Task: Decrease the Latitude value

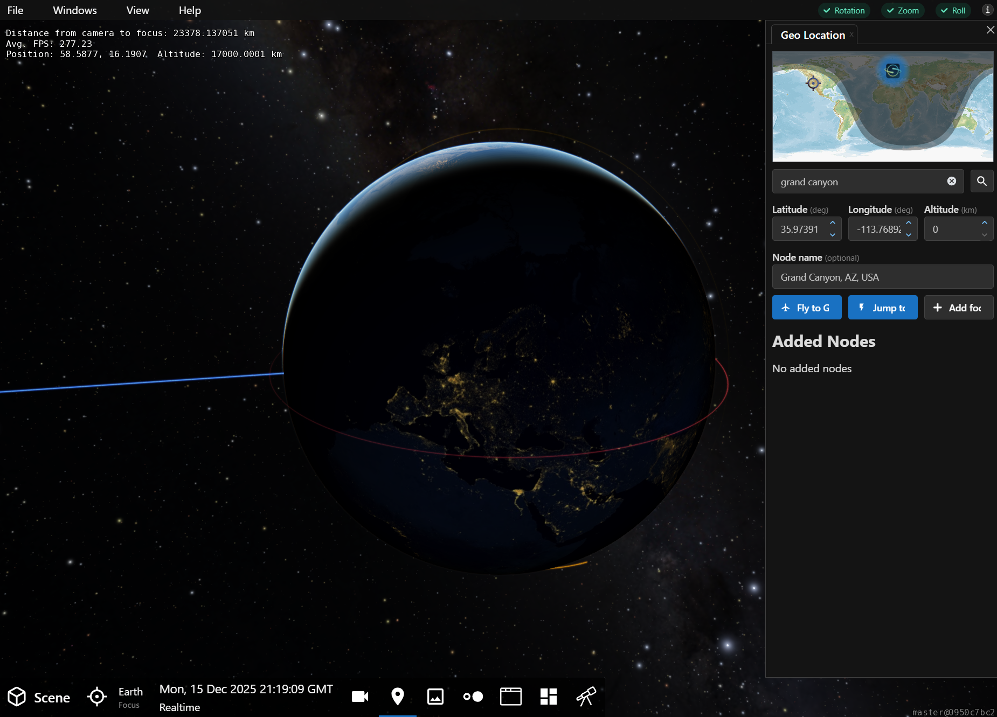Action: coord(833,235)
